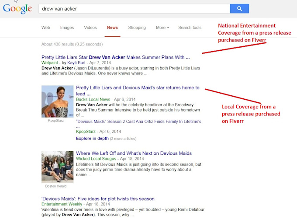The image size is (297, 223).
Task: Open Search tools options
Action: pyautogui.click(x=190, y=28)
